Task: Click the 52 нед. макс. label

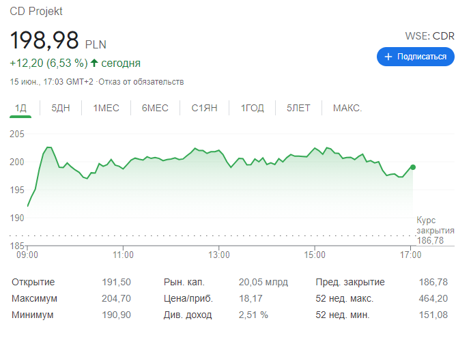Action: [x=345, y=298]
